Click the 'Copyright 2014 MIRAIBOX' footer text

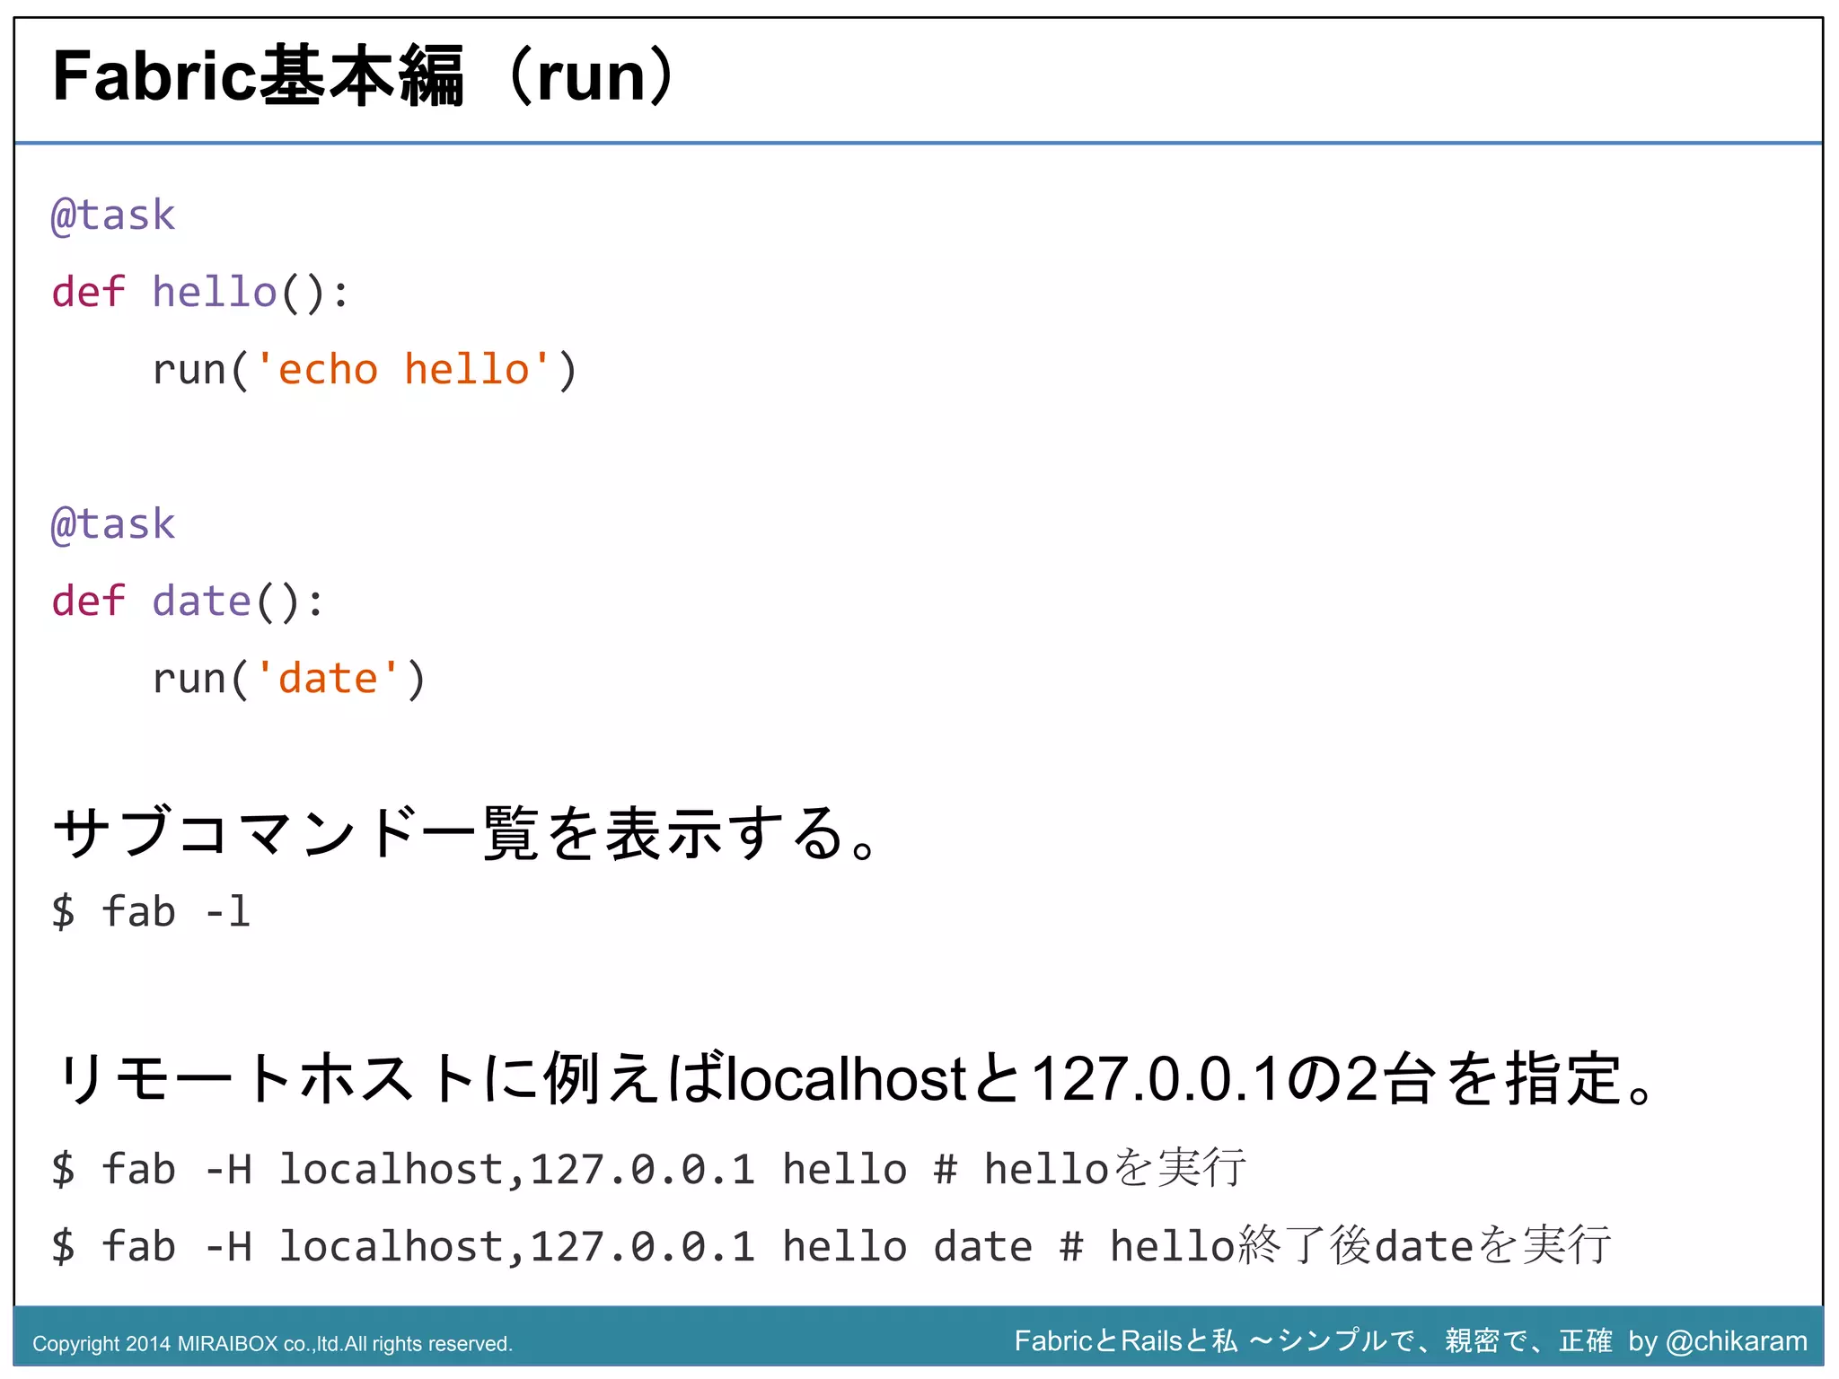click(273, 1344)
